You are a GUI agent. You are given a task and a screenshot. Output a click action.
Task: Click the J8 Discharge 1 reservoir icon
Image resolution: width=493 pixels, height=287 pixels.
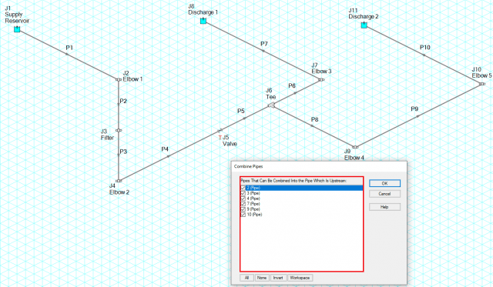click(203, 21)
